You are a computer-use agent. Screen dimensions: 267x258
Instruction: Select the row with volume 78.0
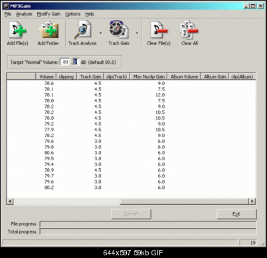131,100
